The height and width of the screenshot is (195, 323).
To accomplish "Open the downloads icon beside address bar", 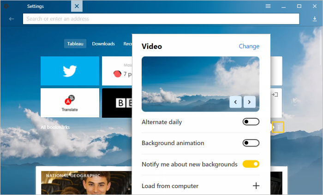I will [x=315, y=19].
